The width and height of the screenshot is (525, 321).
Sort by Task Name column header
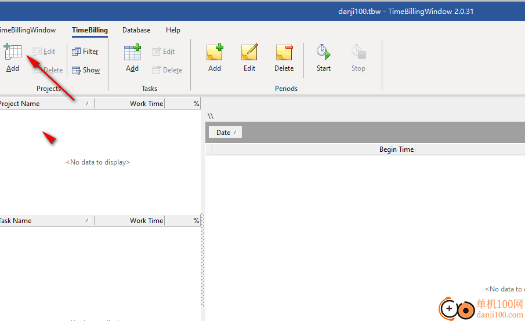(x=47, y=221)
